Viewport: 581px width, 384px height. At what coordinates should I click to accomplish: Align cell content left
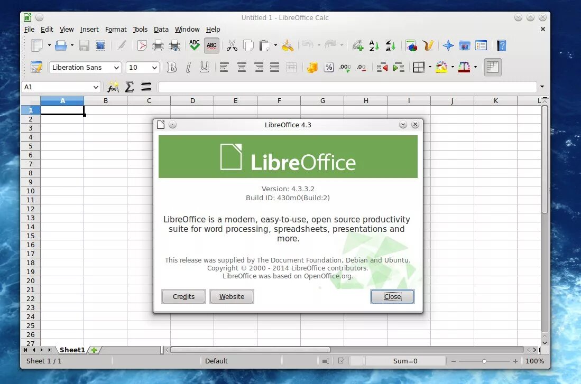[x=224, y=67]
